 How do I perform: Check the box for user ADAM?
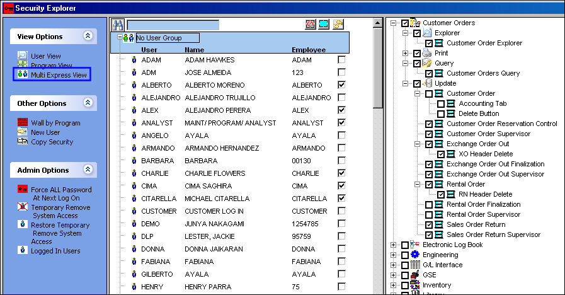click(x=341, y=59)
